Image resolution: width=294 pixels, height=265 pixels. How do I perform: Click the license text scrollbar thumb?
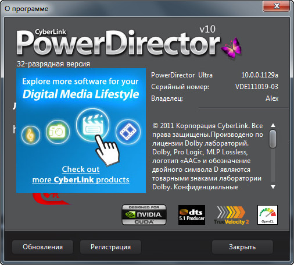(273, 139)
